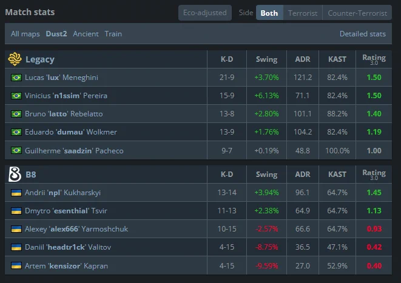Open Bruno 'latto' Rebelatto player profile
Image resolution: width=401 pixels, height=283 pixels.
[64, 114]
